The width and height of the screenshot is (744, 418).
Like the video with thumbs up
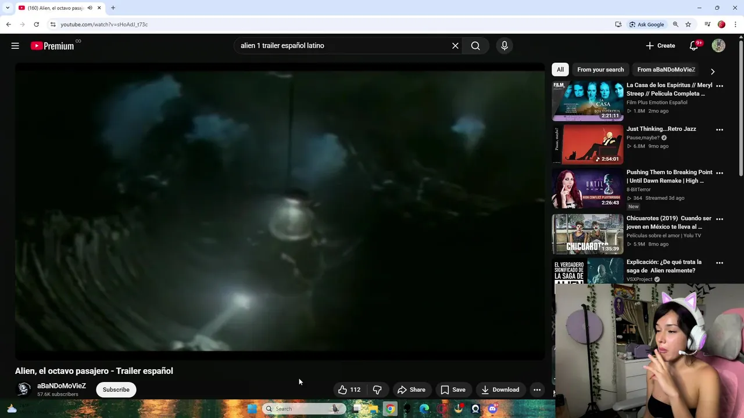pyautogui.click(x=349, y=390)
